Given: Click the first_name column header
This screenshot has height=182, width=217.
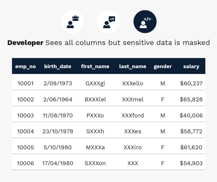Looking at the screenshot, I should click(95, 66).
